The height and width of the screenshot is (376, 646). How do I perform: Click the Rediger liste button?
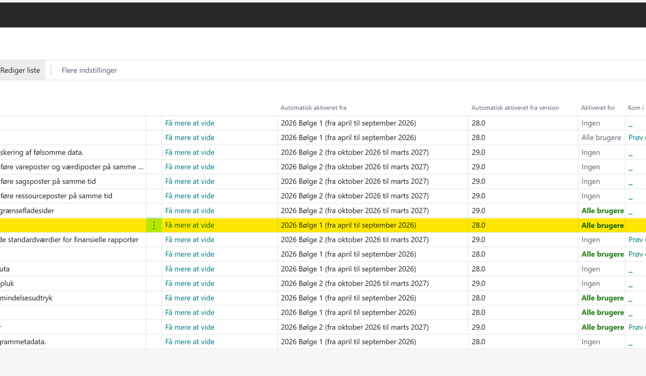20,70
